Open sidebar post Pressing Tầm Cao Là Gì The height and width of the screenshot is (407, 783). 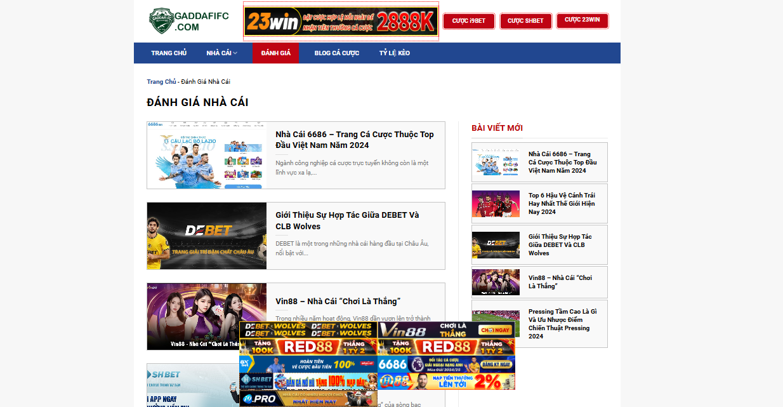pyautogui.click(x=563, y=324)
